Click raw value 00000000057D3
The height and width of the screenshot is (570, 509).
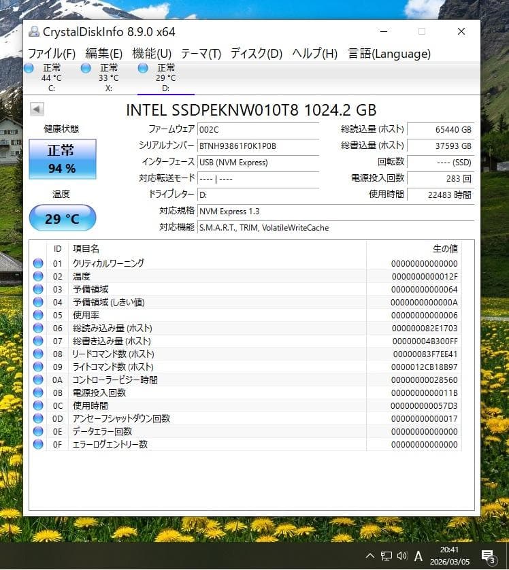point(424,405)
